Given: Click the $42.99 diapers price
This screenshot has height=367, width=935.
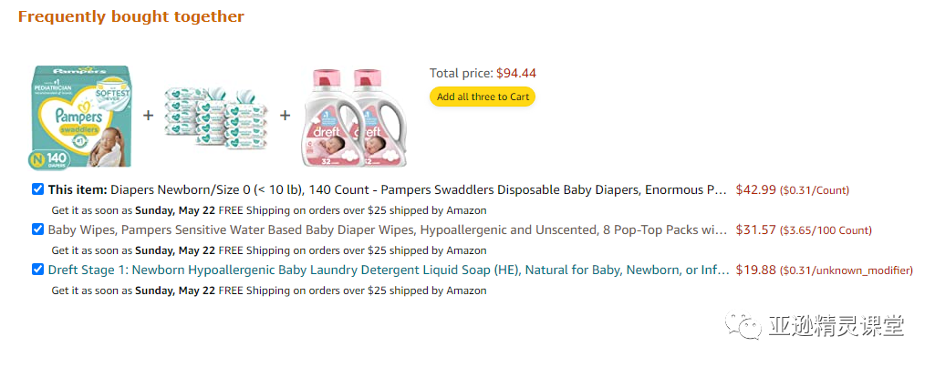Looking at the screenshot, I should 755,190.
